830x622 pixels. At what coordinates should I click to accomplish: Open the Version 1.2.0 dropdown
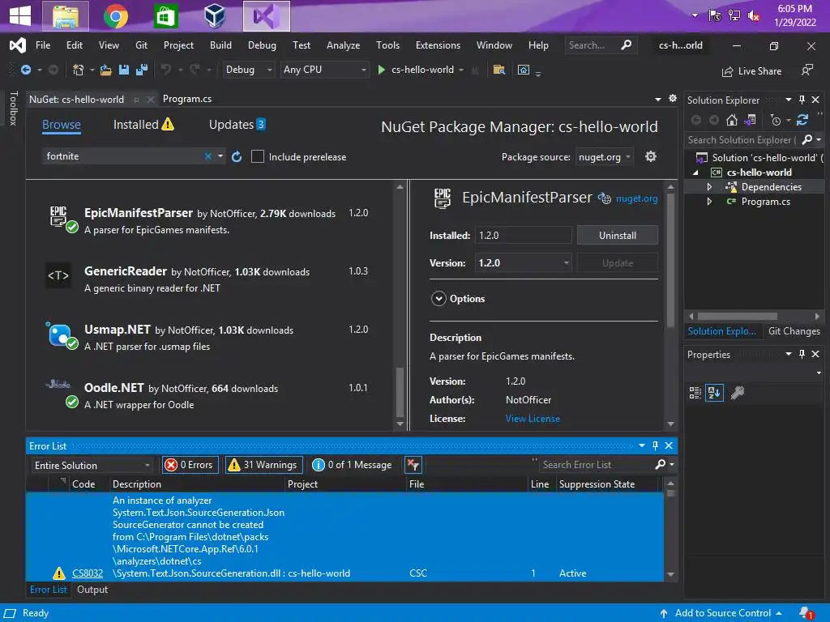[523, 263]
